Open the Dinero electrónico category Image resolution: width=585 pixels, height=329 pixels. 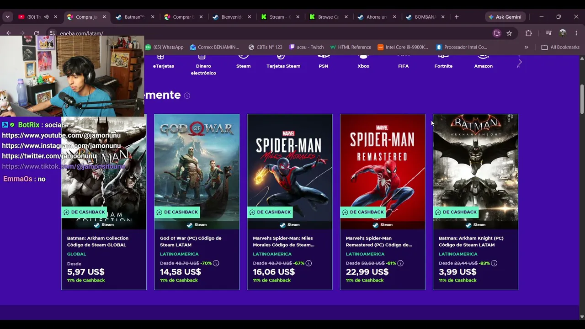(x=203, y=65)
